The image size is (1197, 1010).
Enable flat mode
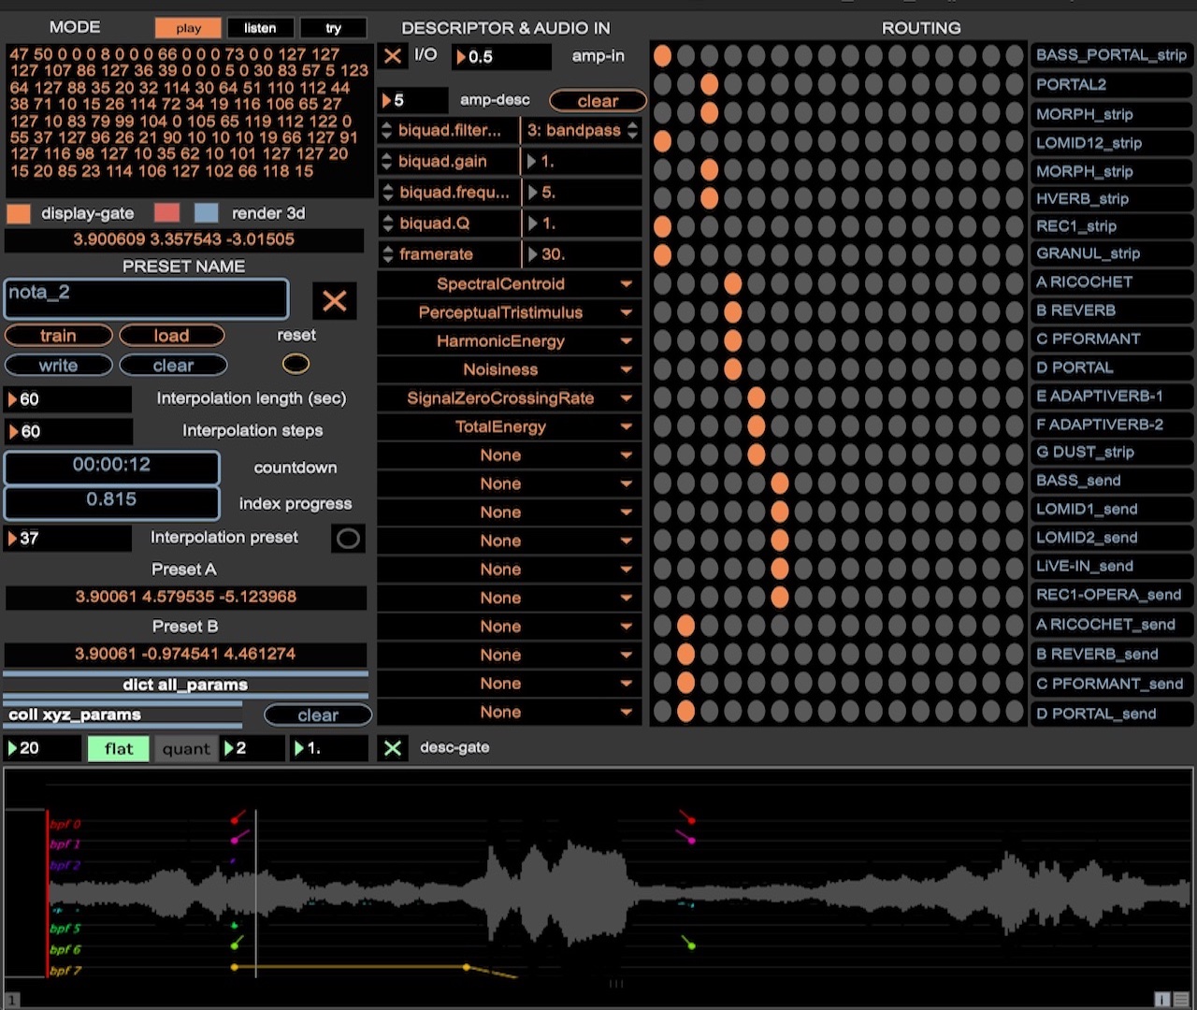[x=118, y=748]
